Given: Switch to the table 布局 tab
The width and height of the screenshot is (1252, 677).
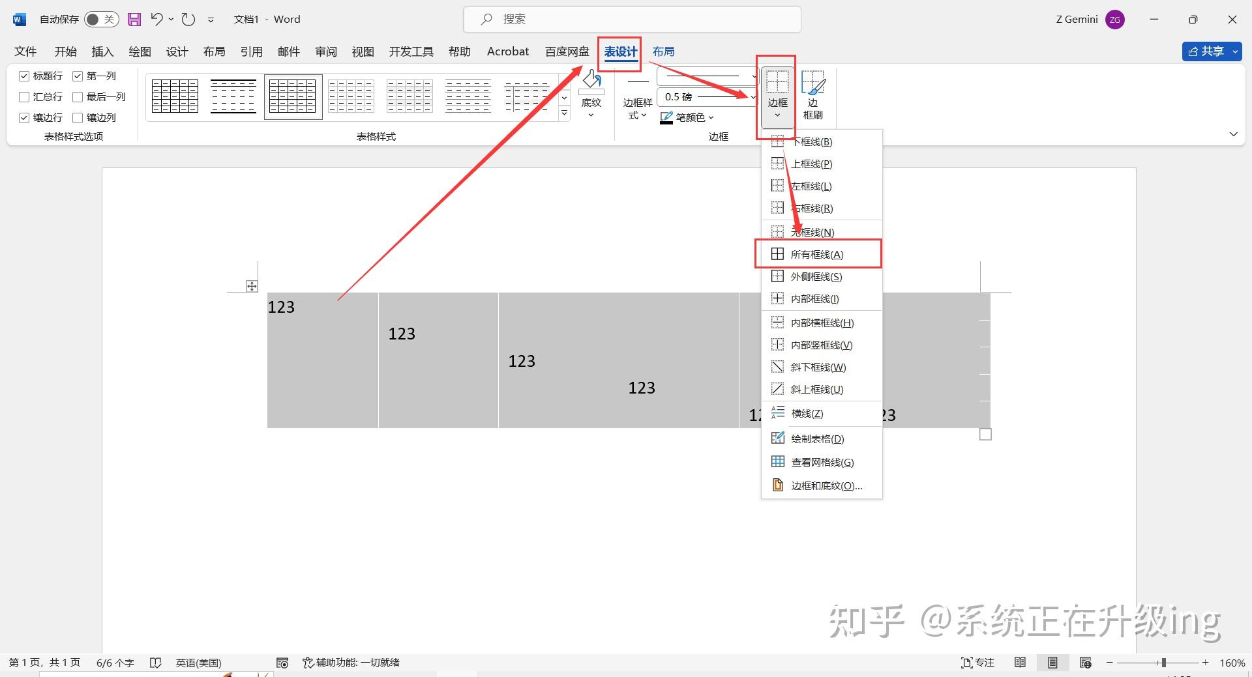Looking at the screenshot, I should pos(663,51).
